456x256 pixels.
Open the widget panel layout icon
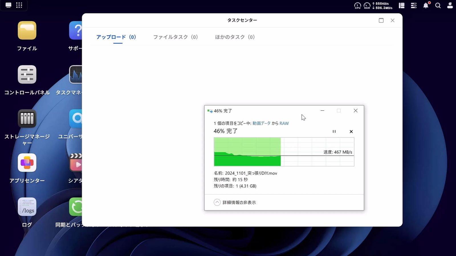[x=402, y=5]
